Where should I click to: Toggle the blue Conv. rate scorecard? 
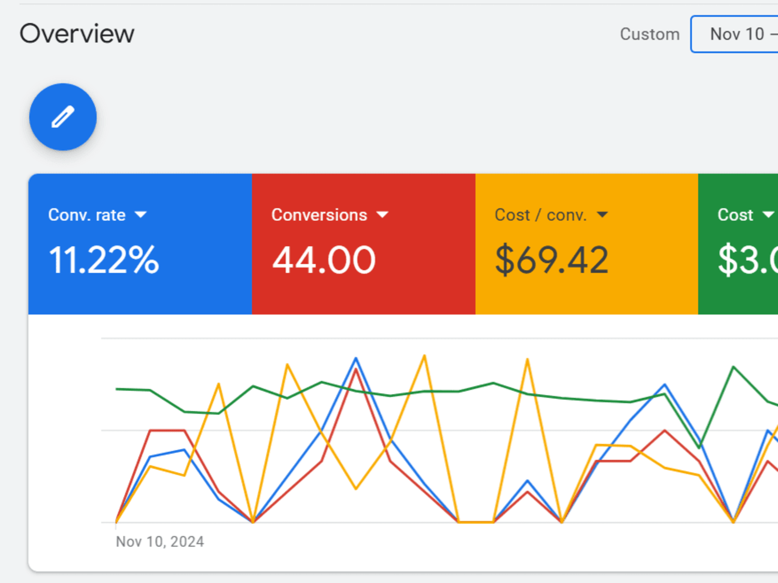point(140,244)
